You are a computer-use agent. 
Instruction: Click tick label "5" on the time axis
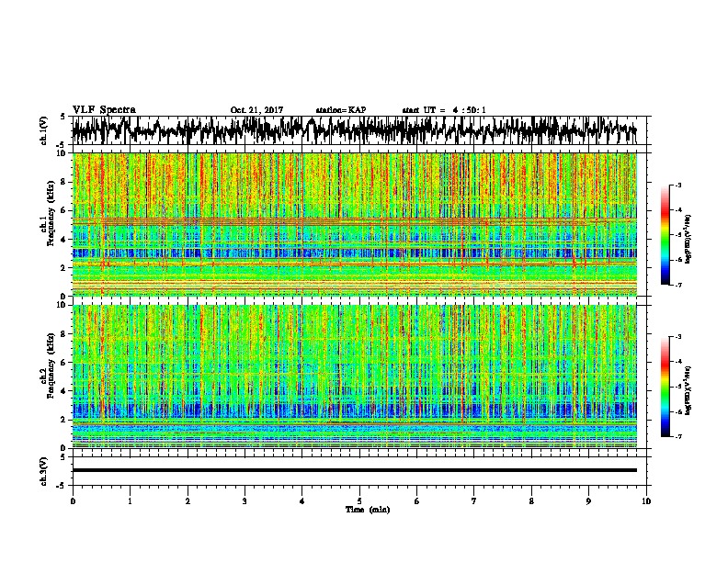coord(359,501)
